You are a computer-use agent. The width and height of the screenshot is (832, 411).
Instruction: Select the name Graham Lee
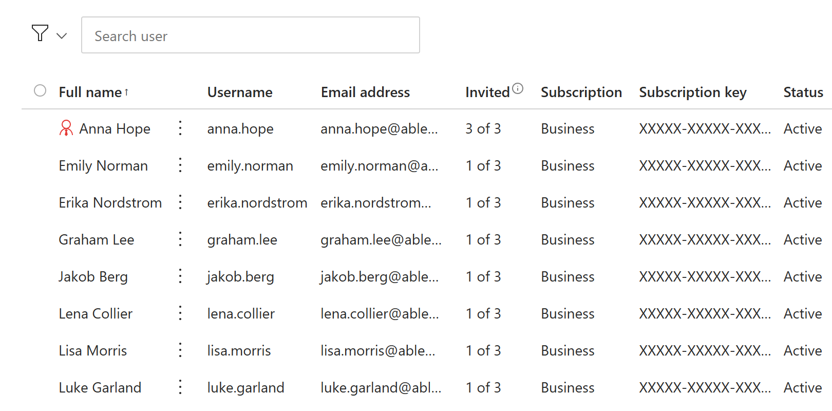[x=97, y=240]
